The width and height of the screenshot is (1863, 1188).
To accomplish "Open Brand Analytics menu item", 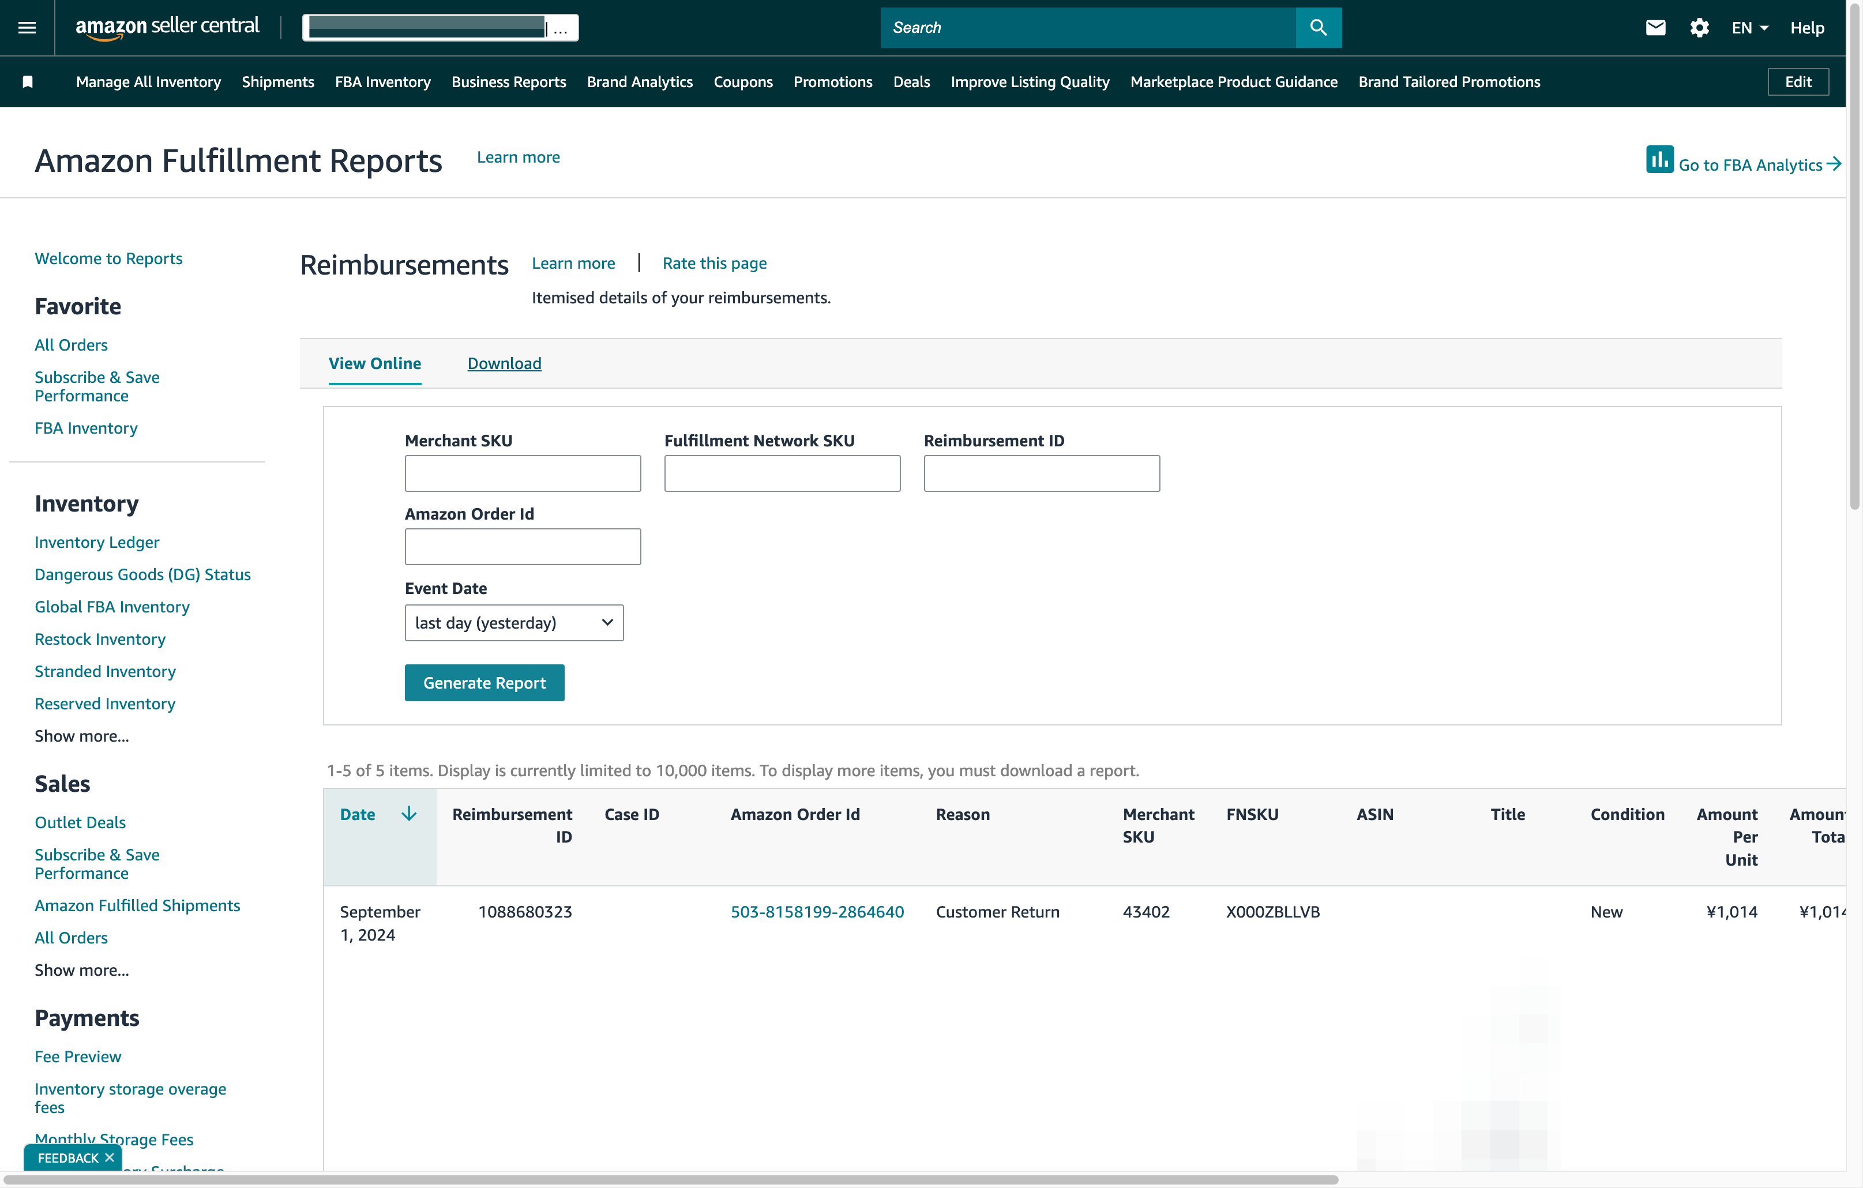I will click(x=640, y=82).
